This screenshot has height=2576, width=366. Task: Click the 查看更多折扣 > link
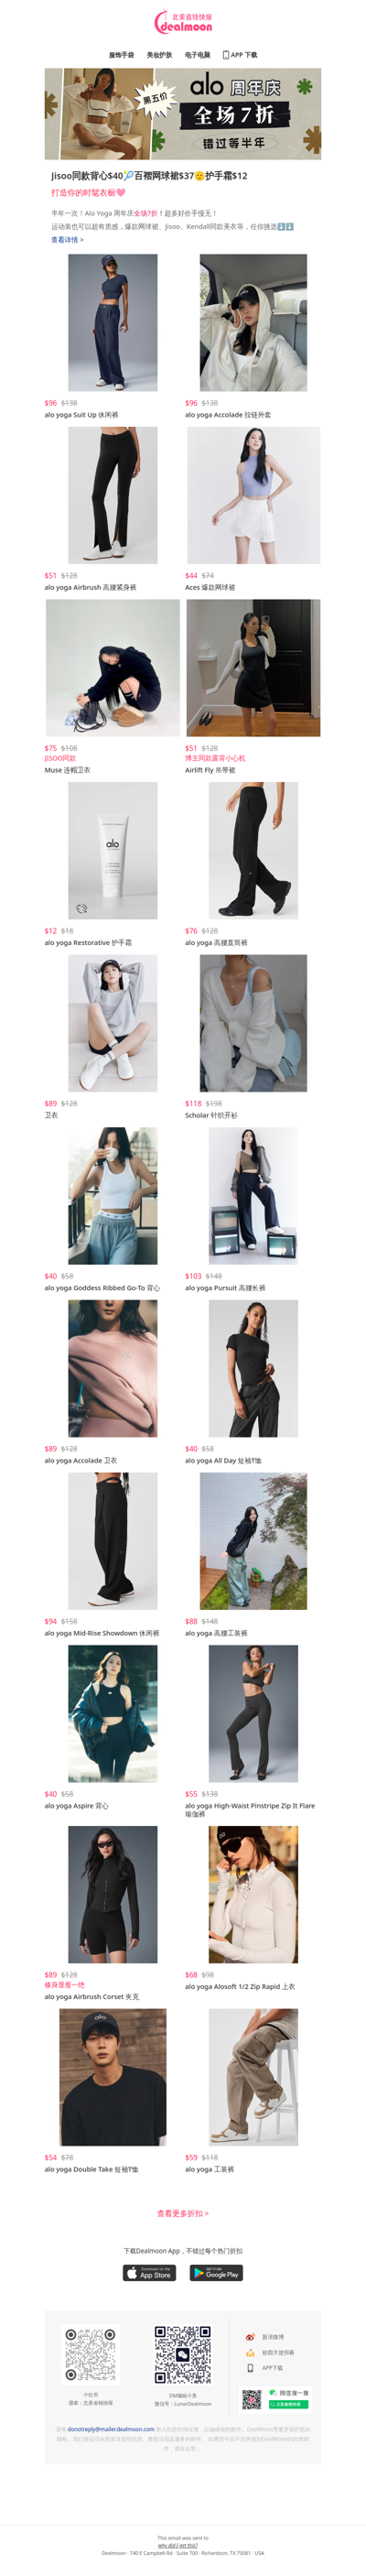click(x=183, y=2213)
